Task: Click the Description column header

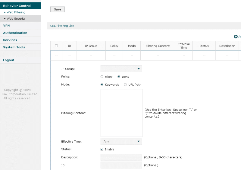Action: click(x=227, y=46)
